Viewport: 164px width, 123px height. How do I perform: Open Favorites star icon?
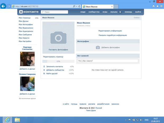[157, 6]
